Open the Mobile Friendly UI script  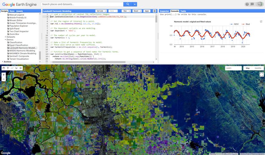18,17
